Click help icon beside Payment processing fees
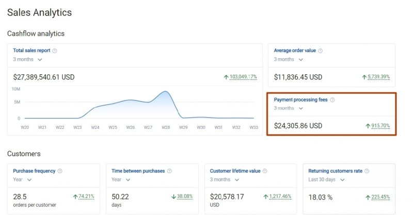Viewport: 413px width, 215px height. click(332, 100)
